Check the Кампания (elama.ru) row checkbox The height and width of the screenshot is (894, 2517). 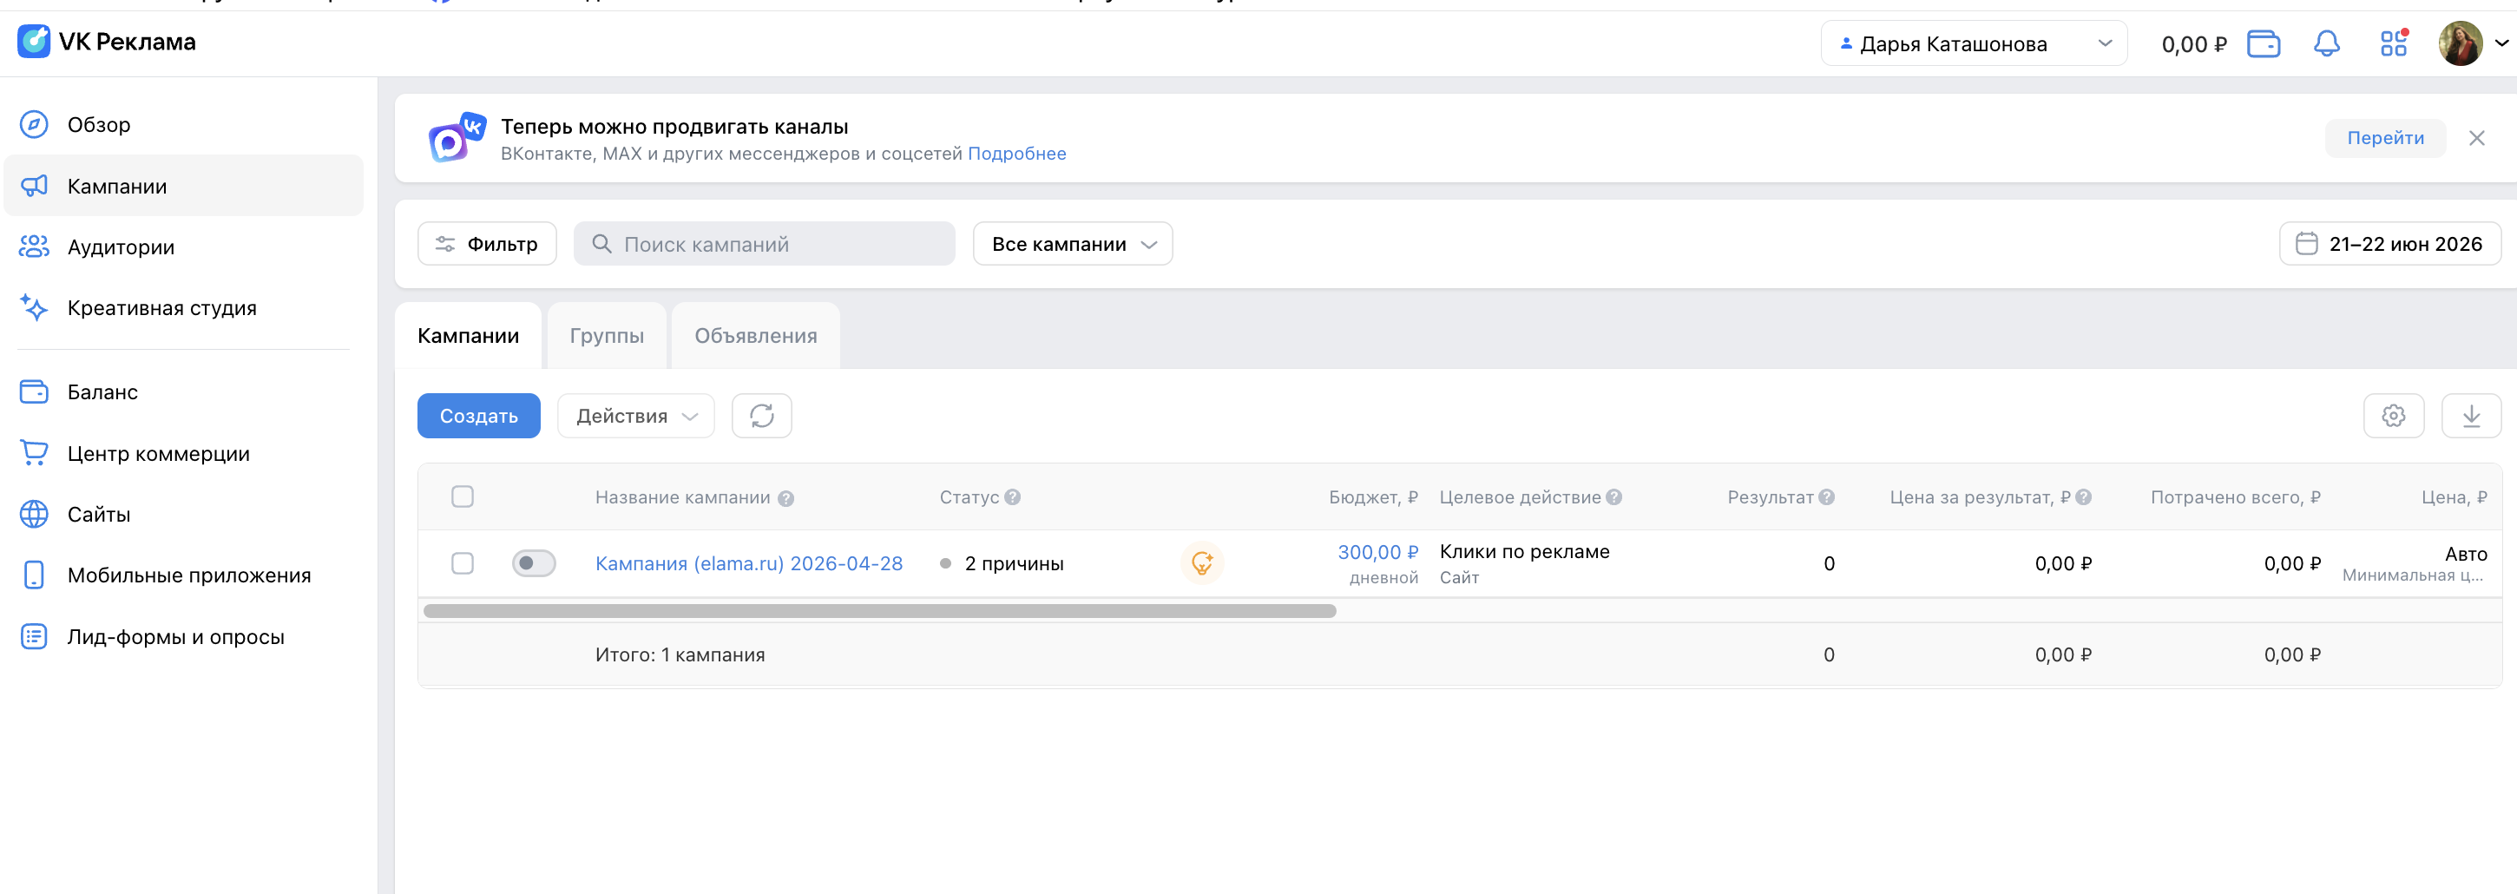[x=462, y=564]
